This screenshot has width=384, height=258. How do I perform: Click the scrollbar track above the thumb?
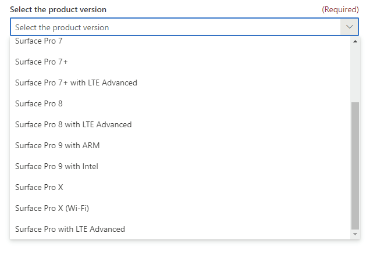click(x=355, y=74)
